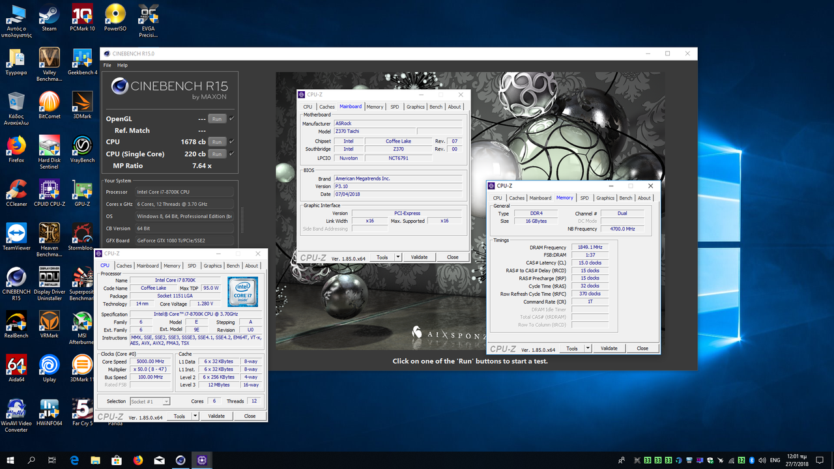
Task: Select RealBench desktop icon
Action: pos(16,325)
